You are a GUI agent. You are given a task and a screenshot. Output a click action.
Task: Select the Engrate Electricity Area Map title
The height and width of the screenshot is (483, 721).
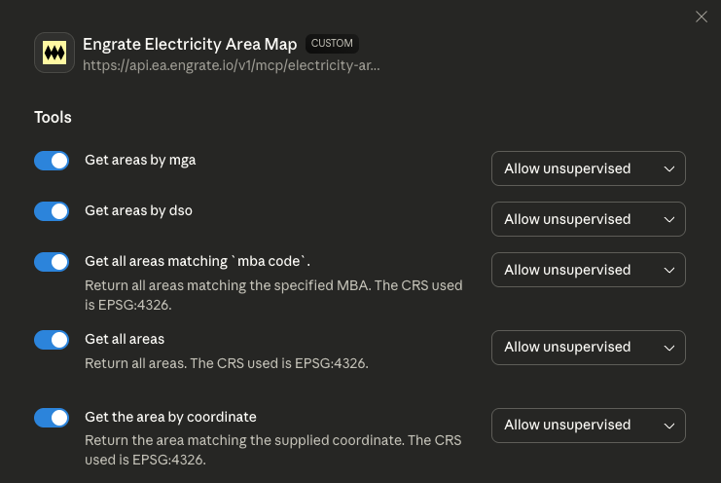[190, 45]
